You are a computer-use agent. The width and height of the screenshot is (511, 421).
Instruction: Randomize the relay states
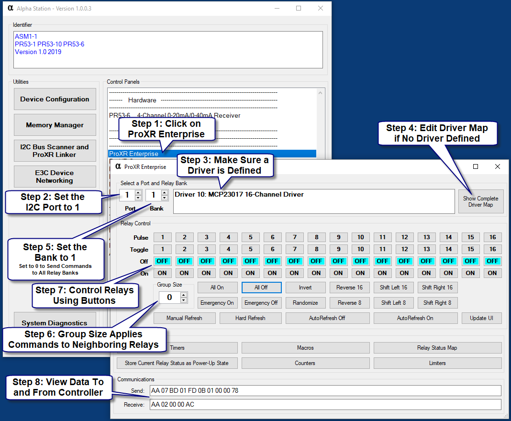(x=305, y=303)
